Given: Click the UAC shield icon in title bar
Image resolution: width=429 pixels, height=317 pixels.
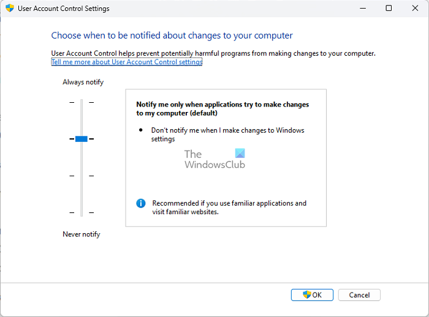Looking at the screenshot, I should [10, 8].
